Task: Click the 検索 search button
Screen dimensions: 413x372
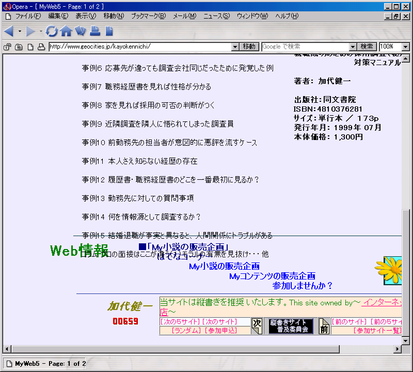Action: 367,47
